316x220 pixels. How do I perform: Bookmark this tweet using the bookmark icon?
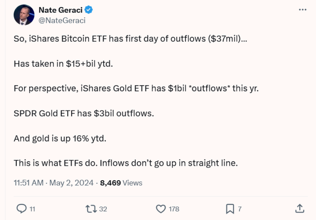[230, 209]
